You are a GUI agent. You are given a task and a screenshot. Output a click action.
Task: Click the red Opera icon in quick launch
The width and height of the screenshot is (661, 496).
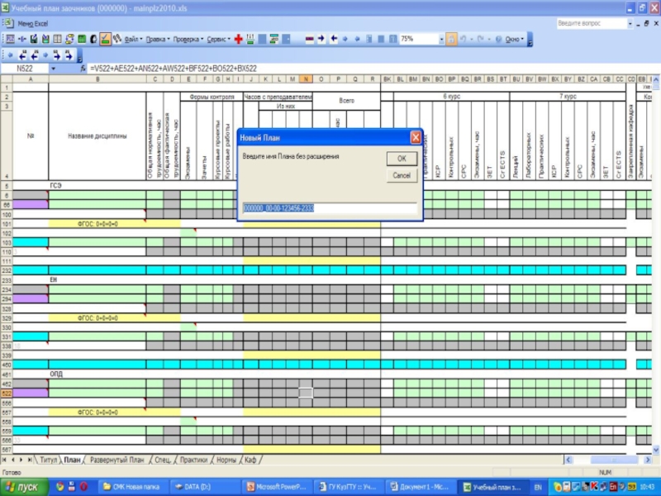click(83, 487)
